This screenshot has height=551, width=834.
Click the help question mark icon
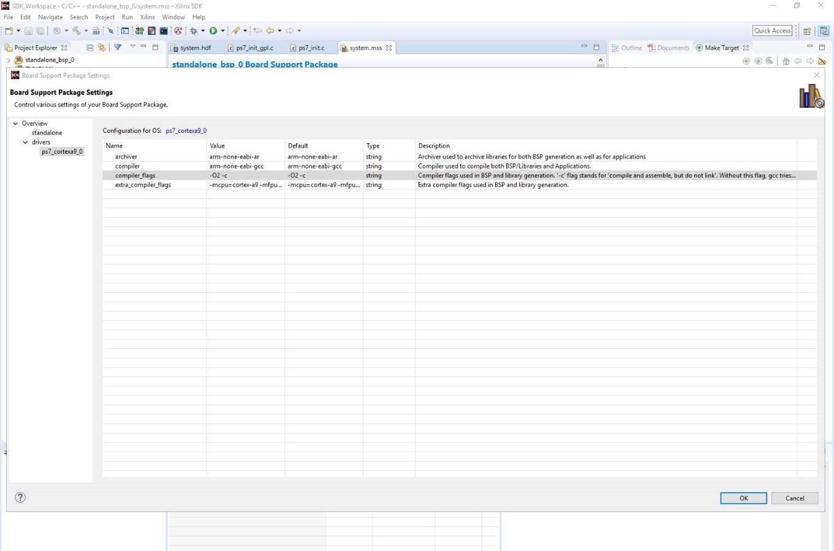[20, 497]
